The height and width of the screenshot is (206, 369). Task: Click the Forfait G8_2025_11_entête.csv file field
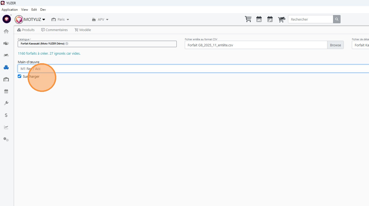[256, 45]
